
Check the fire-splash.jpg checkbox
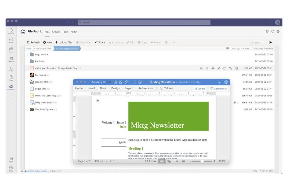tap(27, 75)
